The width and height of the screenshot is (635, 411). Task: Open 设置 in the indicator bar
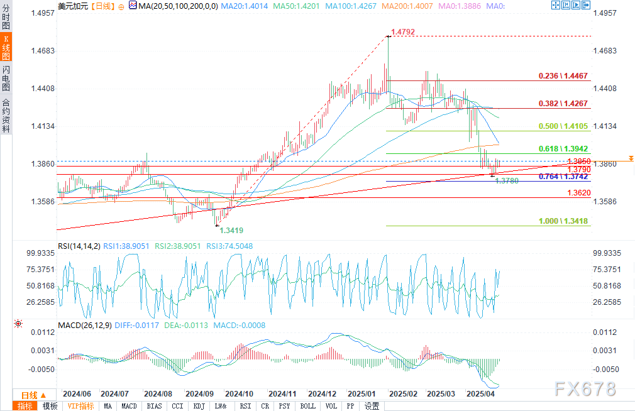tap(372, 406)
